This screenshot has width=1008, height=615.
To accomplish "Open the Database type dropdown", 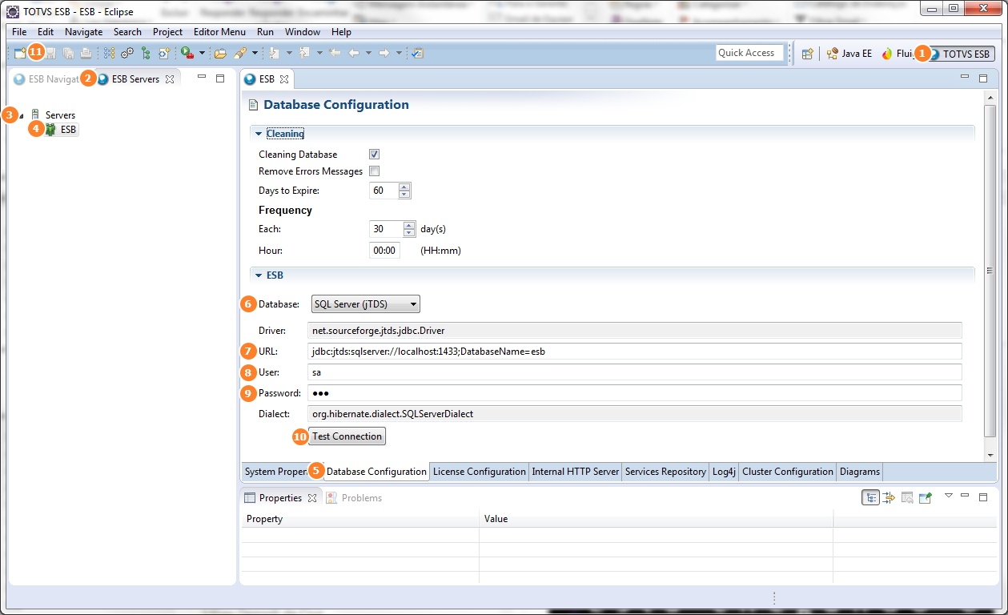I will [365, 304].
